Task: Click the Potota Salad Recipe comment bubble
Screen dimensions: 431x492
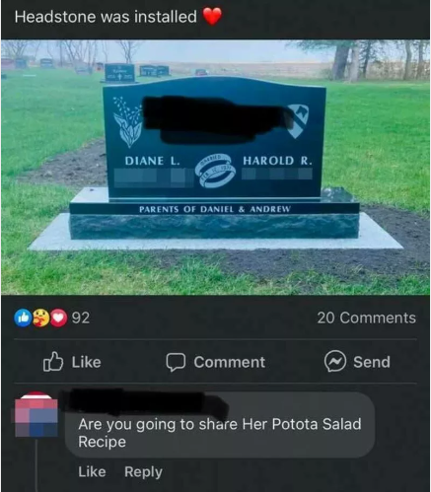Action: (220, 425)
